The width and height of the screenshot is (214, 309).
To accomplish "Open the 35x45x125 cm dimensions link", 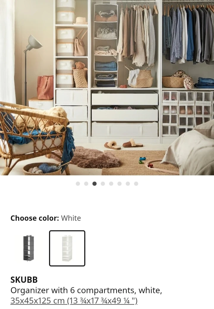I will pos(74,301).
